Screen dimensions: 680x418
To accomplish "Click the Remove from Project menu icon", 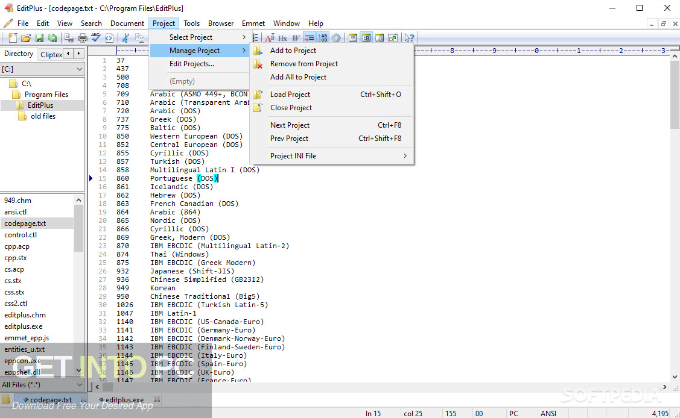I will tap(258, 64).
